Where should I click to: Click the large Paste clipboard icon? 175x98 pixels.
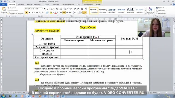pos(4,9)
